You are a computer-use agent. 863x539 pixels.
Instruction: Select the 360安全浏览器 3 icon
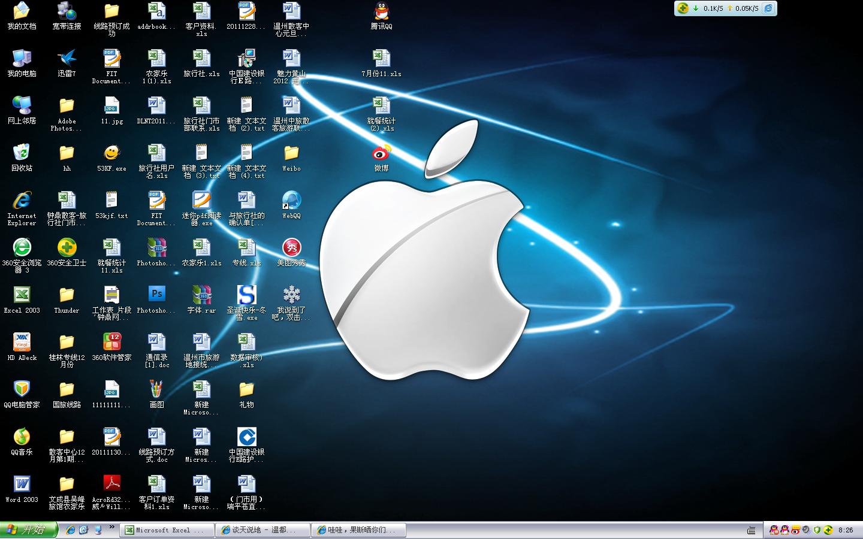[x=22, y=256]
